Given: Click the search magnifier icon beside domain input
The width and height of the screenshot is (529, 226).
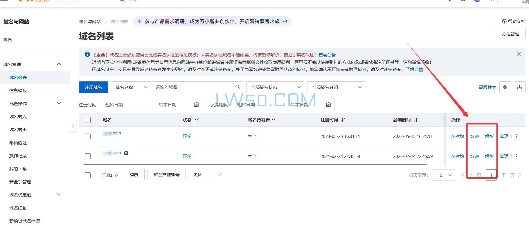Looking at the screenshot, I should point(237,87).
